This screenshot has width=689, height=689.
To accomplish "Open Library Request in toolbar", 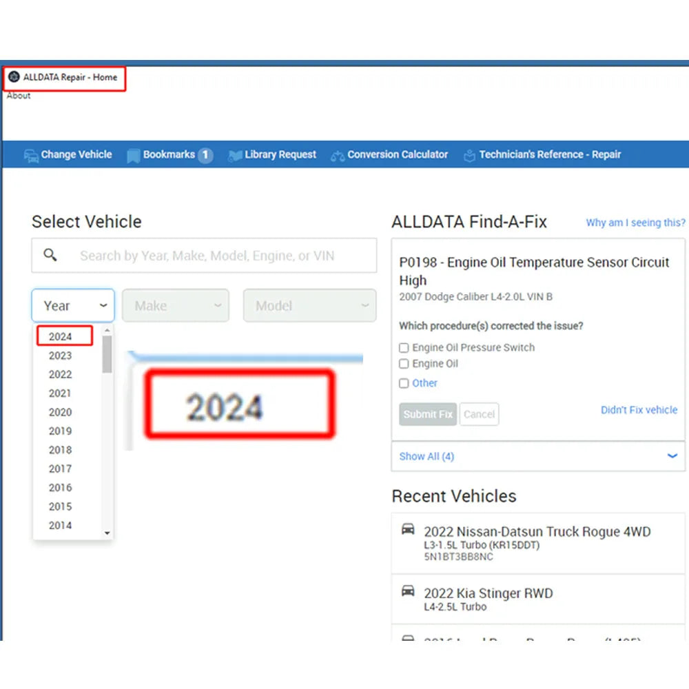I will click(x=272, y=154).
